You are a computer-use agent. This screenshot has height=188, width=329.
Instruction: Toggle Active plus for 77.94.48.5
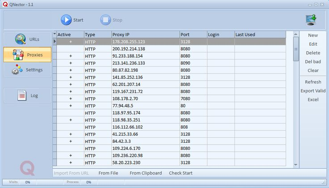tap(70, 106)
